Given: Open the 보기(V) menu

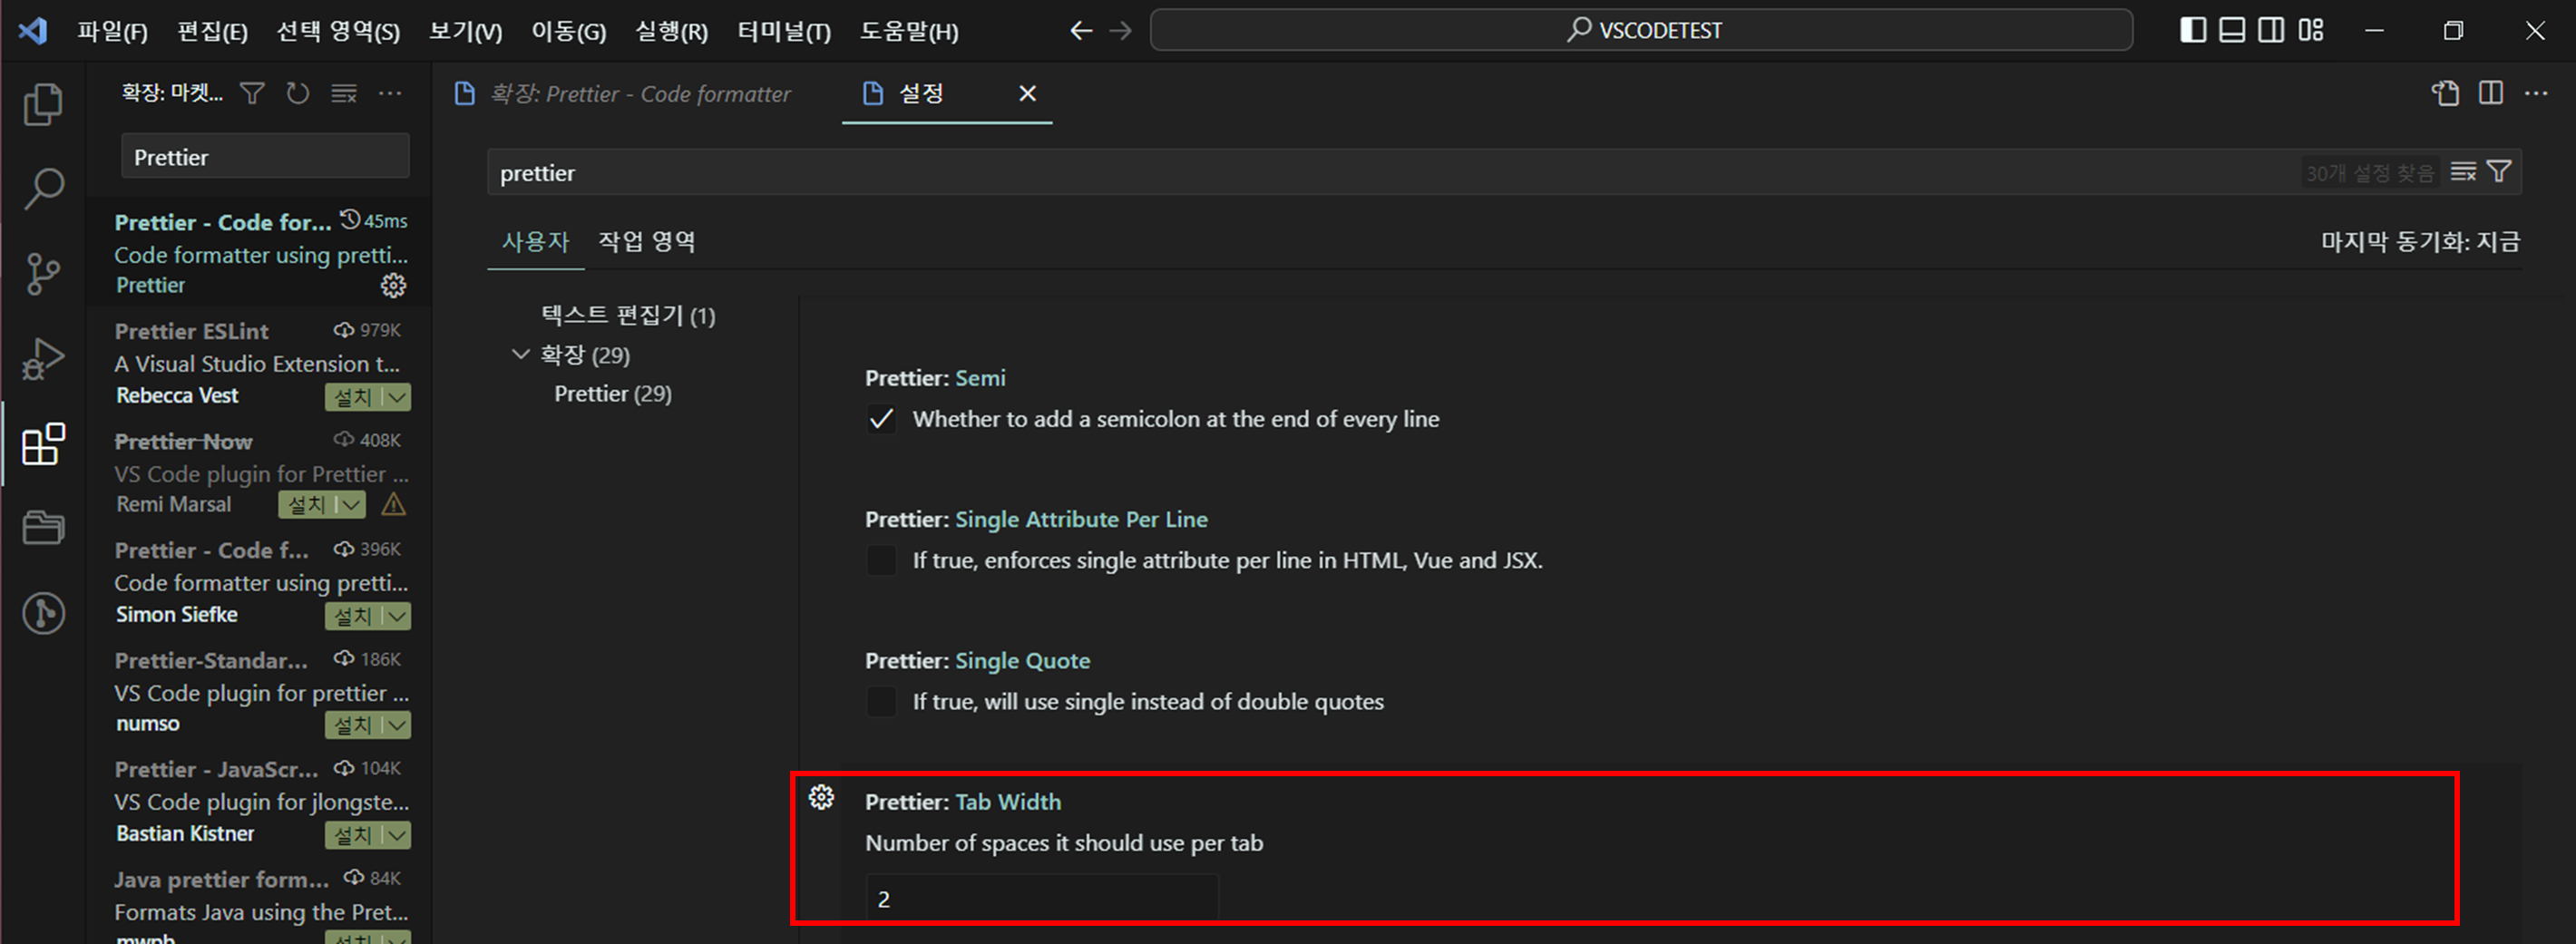Looking at the screenshot, I should point(465,31).
